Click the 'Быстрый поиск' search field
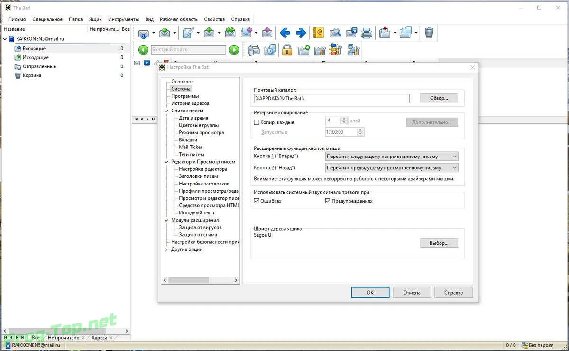The image size is (569, 351). point(189,49)
